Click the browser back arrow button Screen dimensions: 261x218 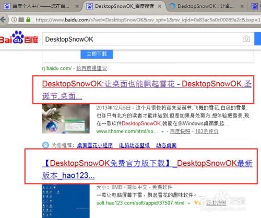[3, 20]
